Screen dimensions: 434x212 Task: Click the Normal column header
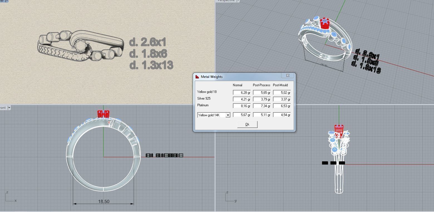[x=238, y=85]
